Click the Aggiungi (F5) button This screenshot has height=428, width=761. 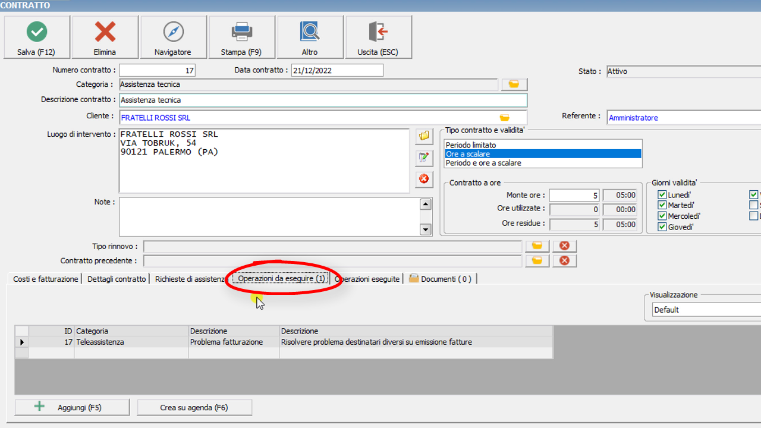[x=72, y=407]
